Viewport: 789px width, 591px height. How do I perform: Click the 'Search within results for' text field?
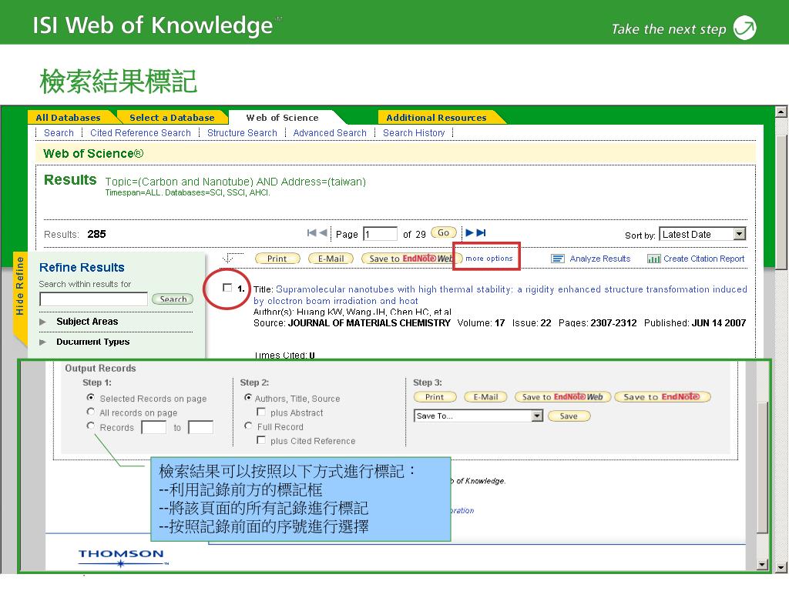93,299
